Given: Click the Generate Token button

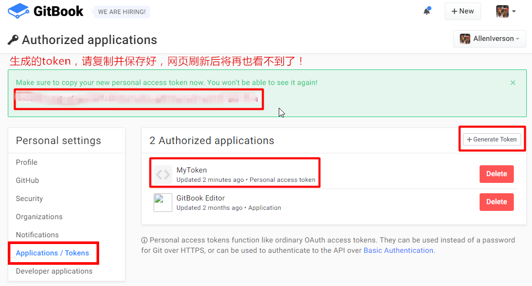Looking at the screenshot, I should coord(492,139).
